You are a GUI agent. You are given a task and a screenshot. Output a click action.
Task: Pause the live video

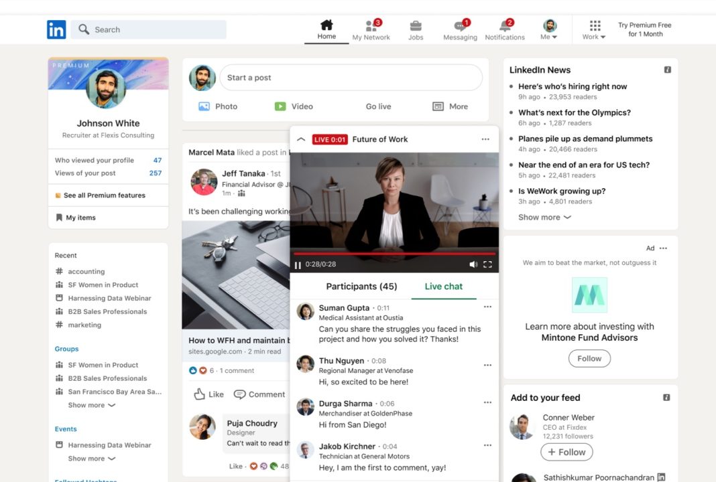point(298,265)
